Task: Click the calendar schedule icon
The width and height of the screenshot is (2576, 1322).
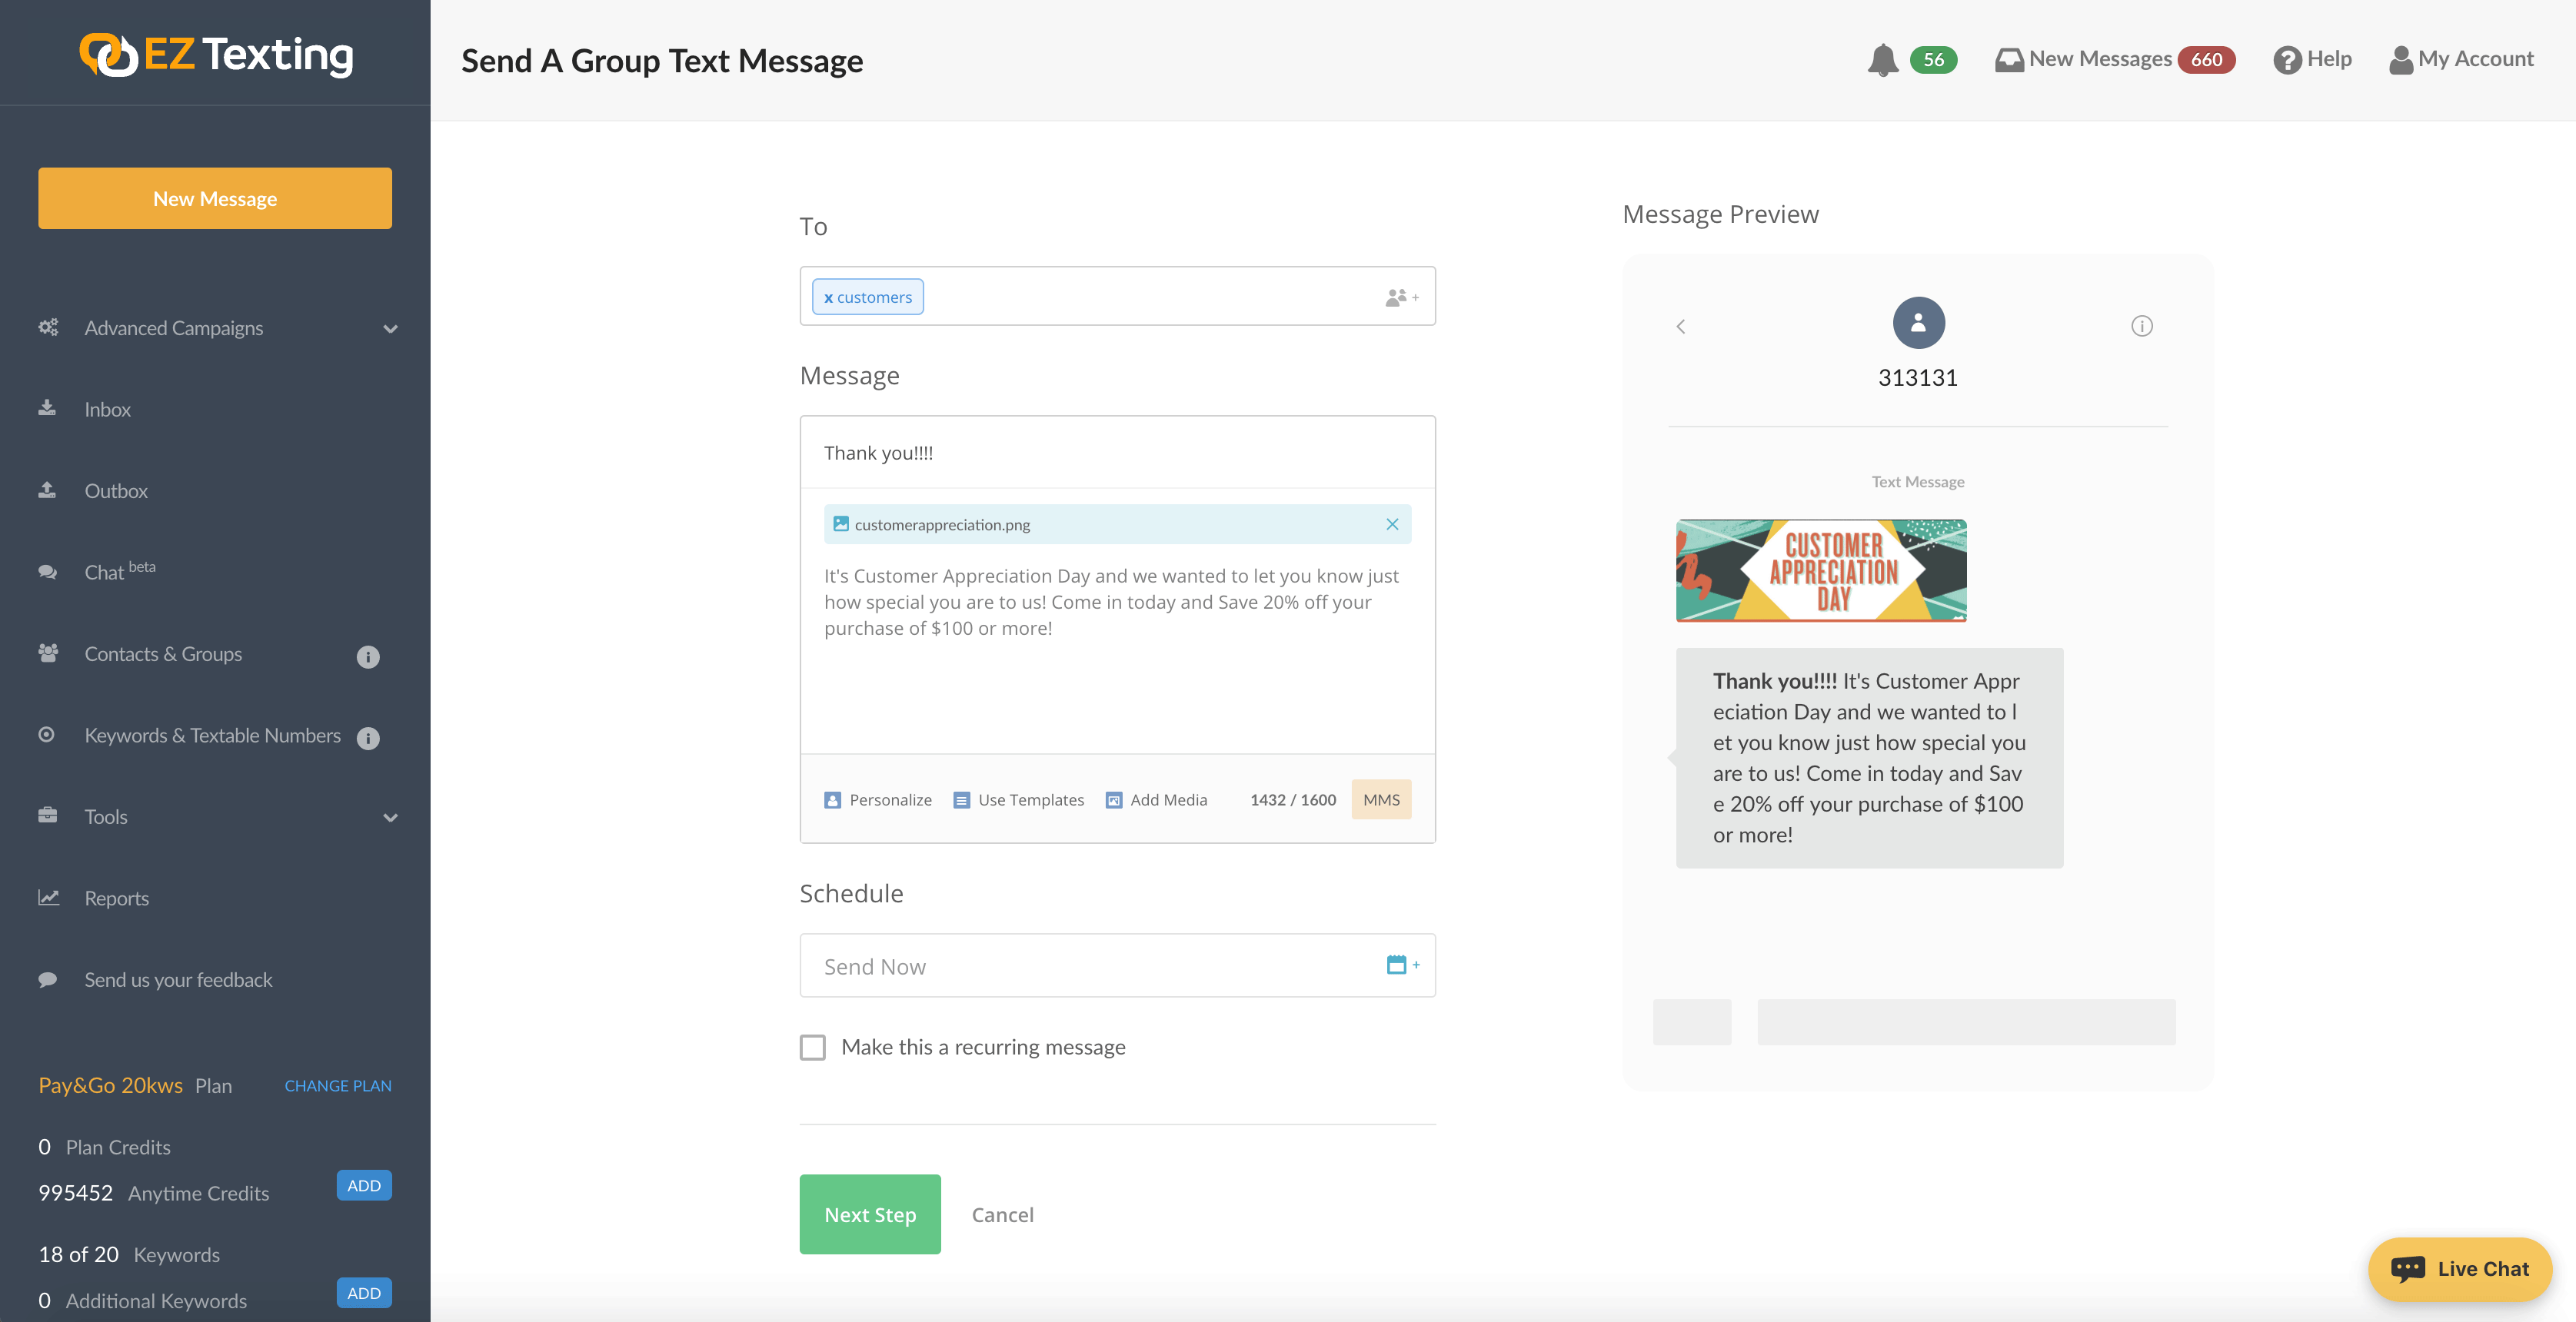Action: [1401, 965]
